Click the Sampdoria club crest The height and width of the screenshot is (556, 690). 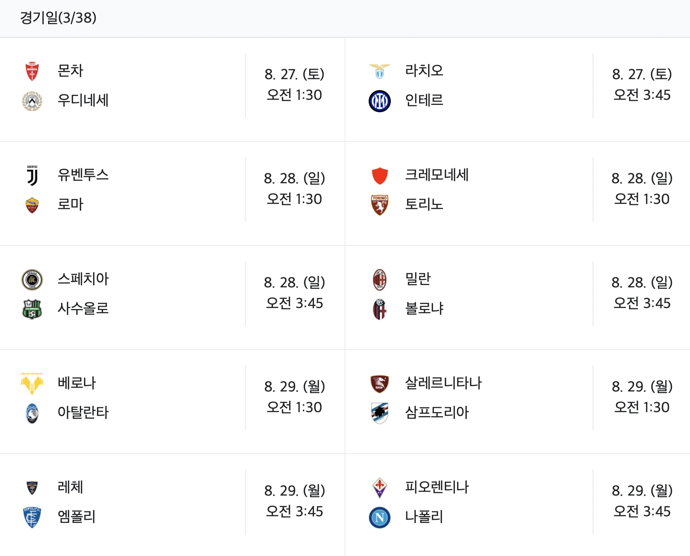click(x=379, y=413)
